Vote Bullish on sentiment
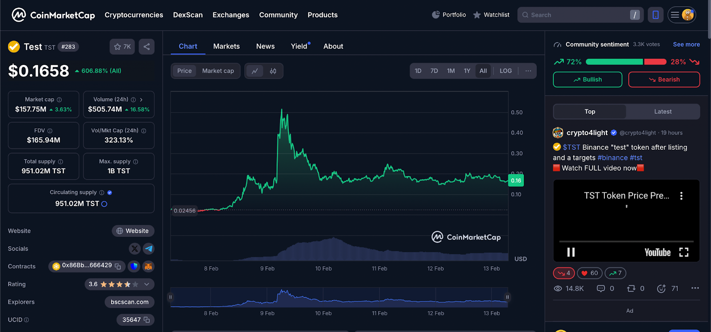This screenshot has width=711, height=332. coord(587,80)
